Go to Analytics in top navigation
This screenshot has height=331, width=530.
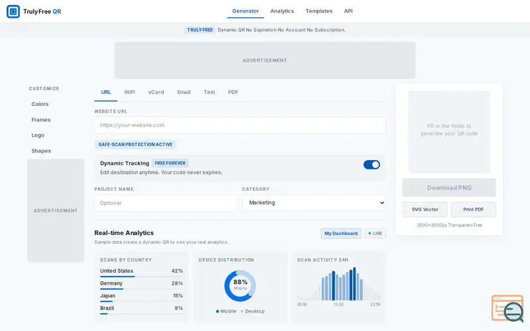(282, 11)
